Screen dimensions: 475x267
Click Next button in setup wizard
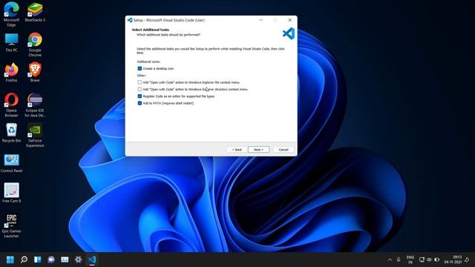(x=258, y=150)
